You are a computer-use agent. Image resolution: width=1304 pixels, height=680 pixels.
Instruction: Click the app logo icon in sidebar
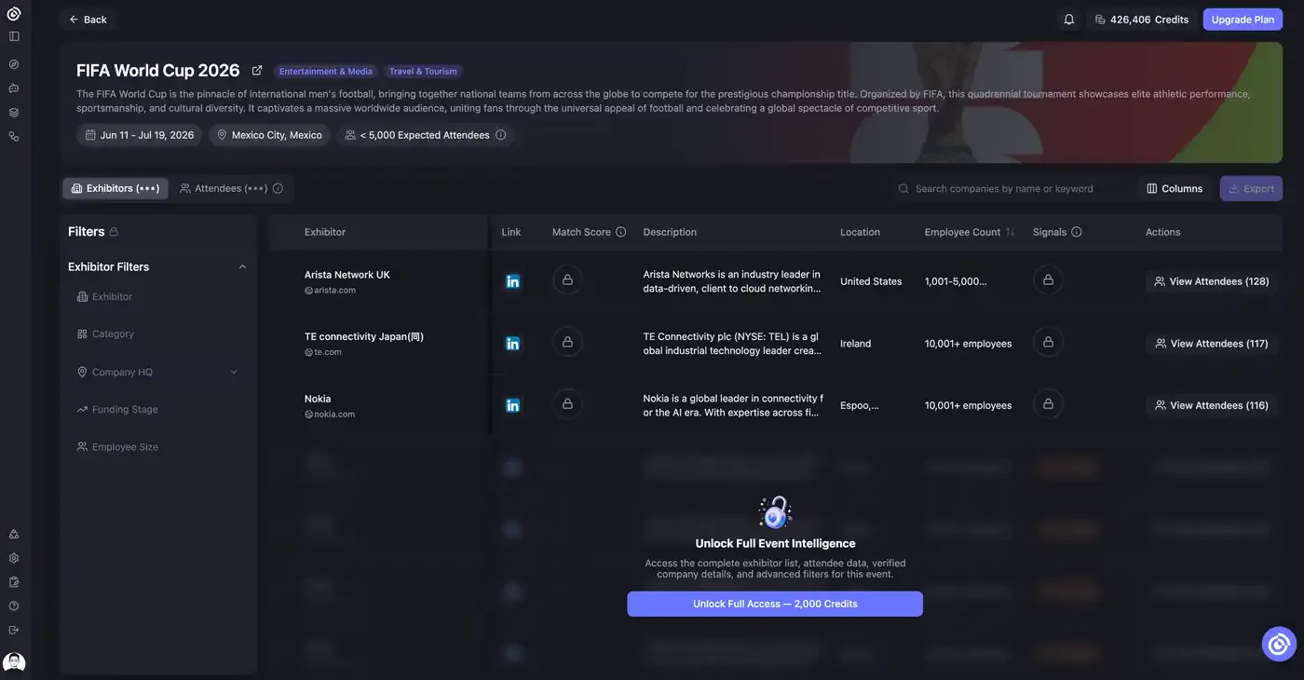click(14, 13)
